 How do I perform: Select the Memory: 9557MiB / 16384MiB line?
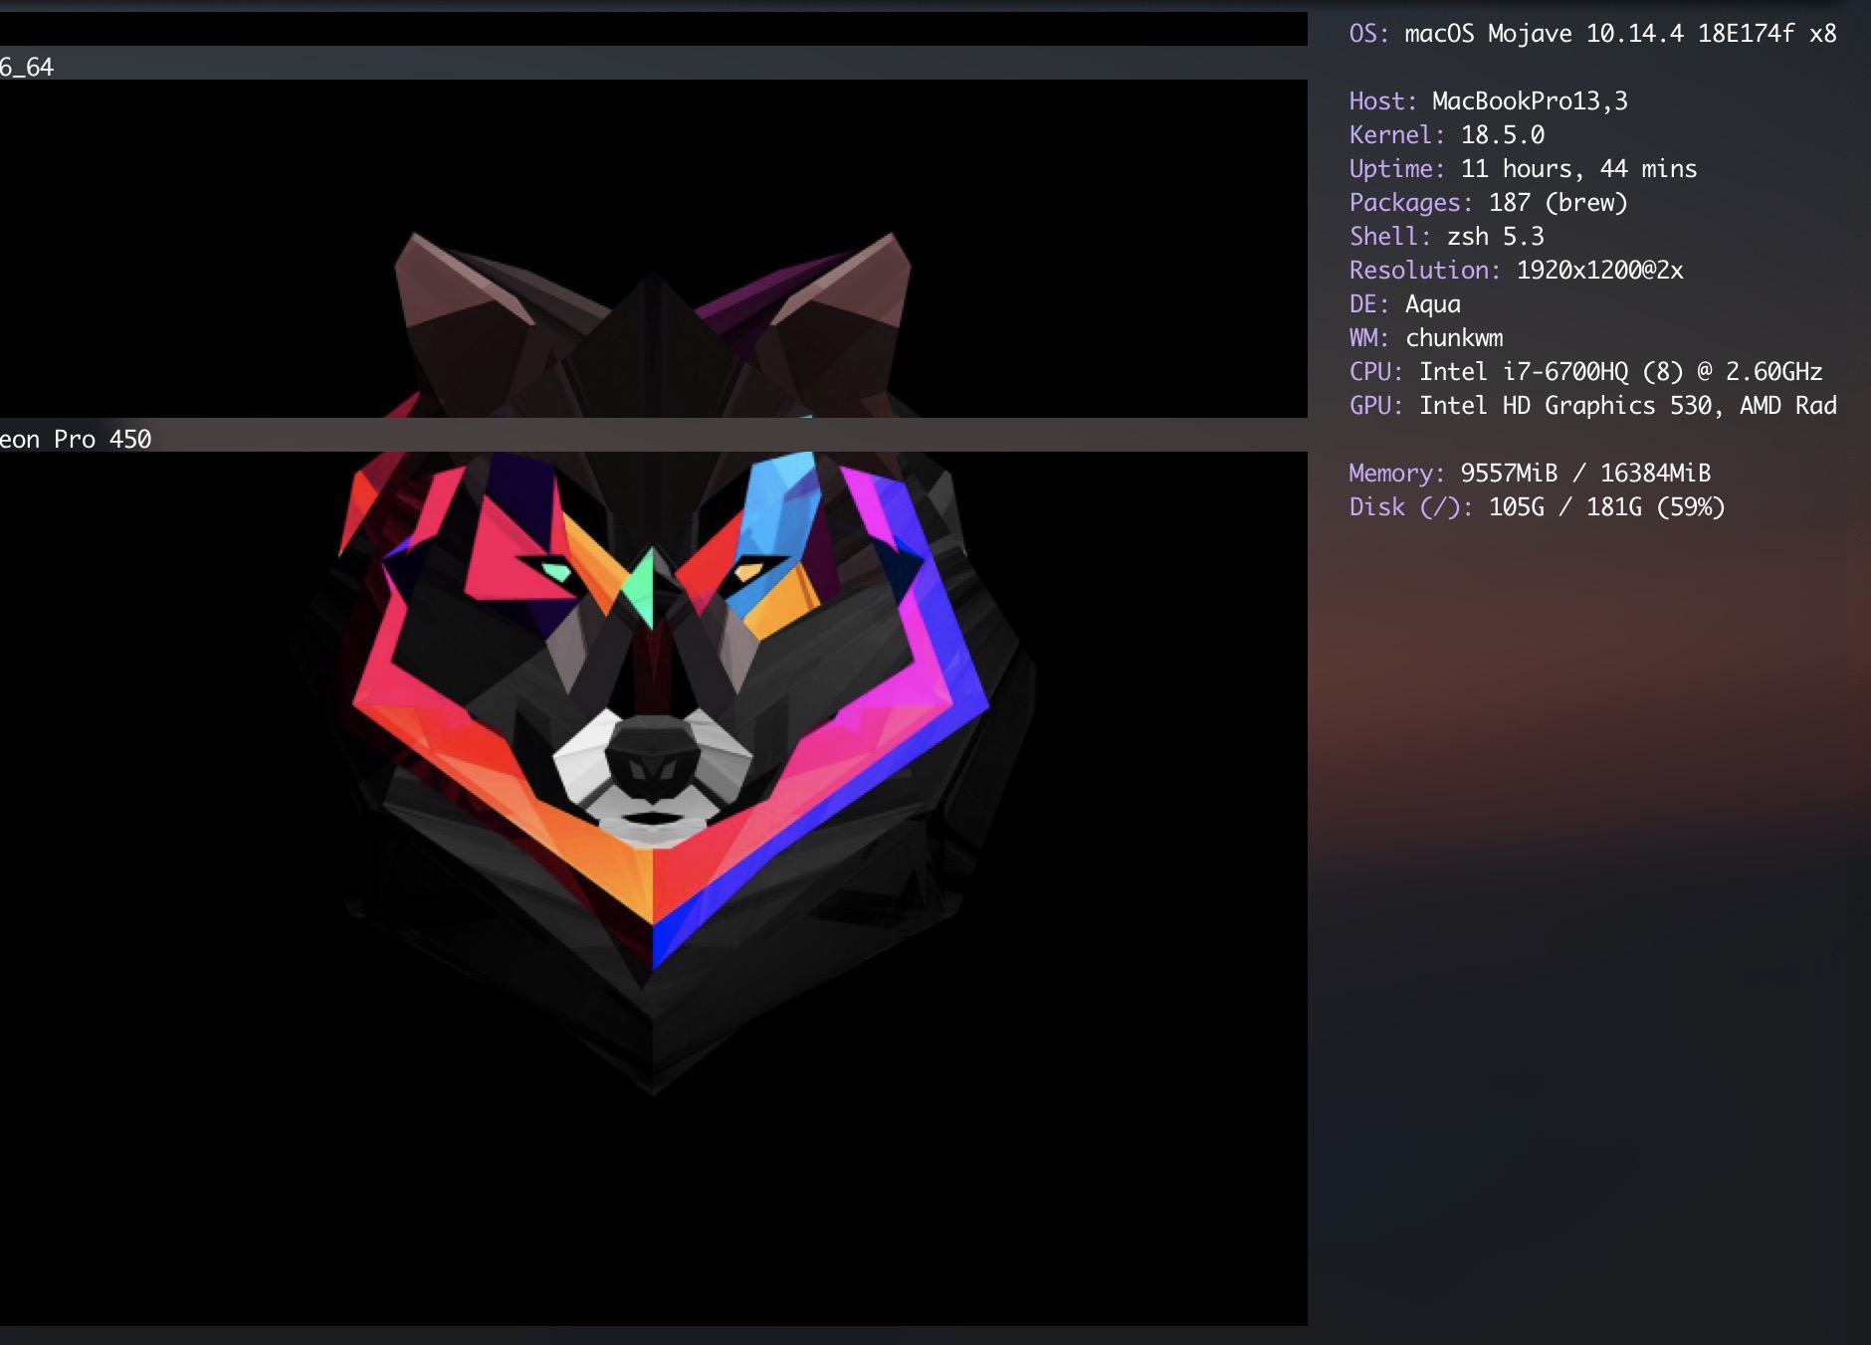point(1530,474)
